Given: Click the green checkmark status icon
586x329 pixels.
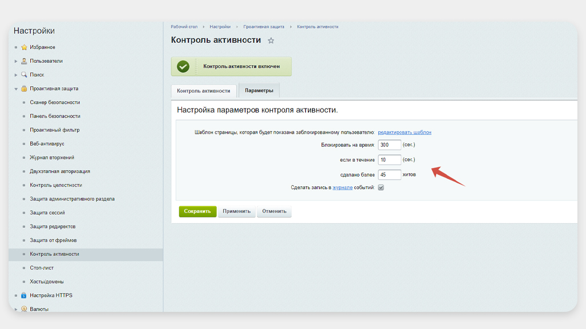Looking at the screenshot, I should click(183, 66).
